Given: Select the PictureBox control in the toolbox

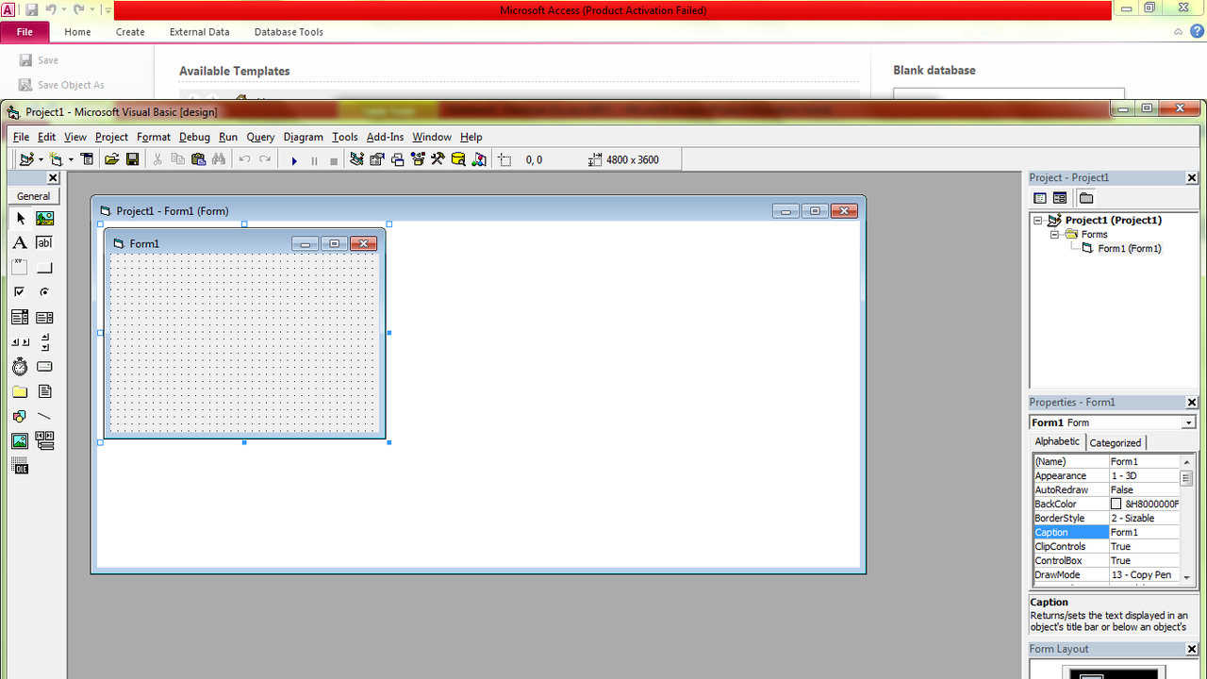Looking at the screenshot, I should (44, 219).
